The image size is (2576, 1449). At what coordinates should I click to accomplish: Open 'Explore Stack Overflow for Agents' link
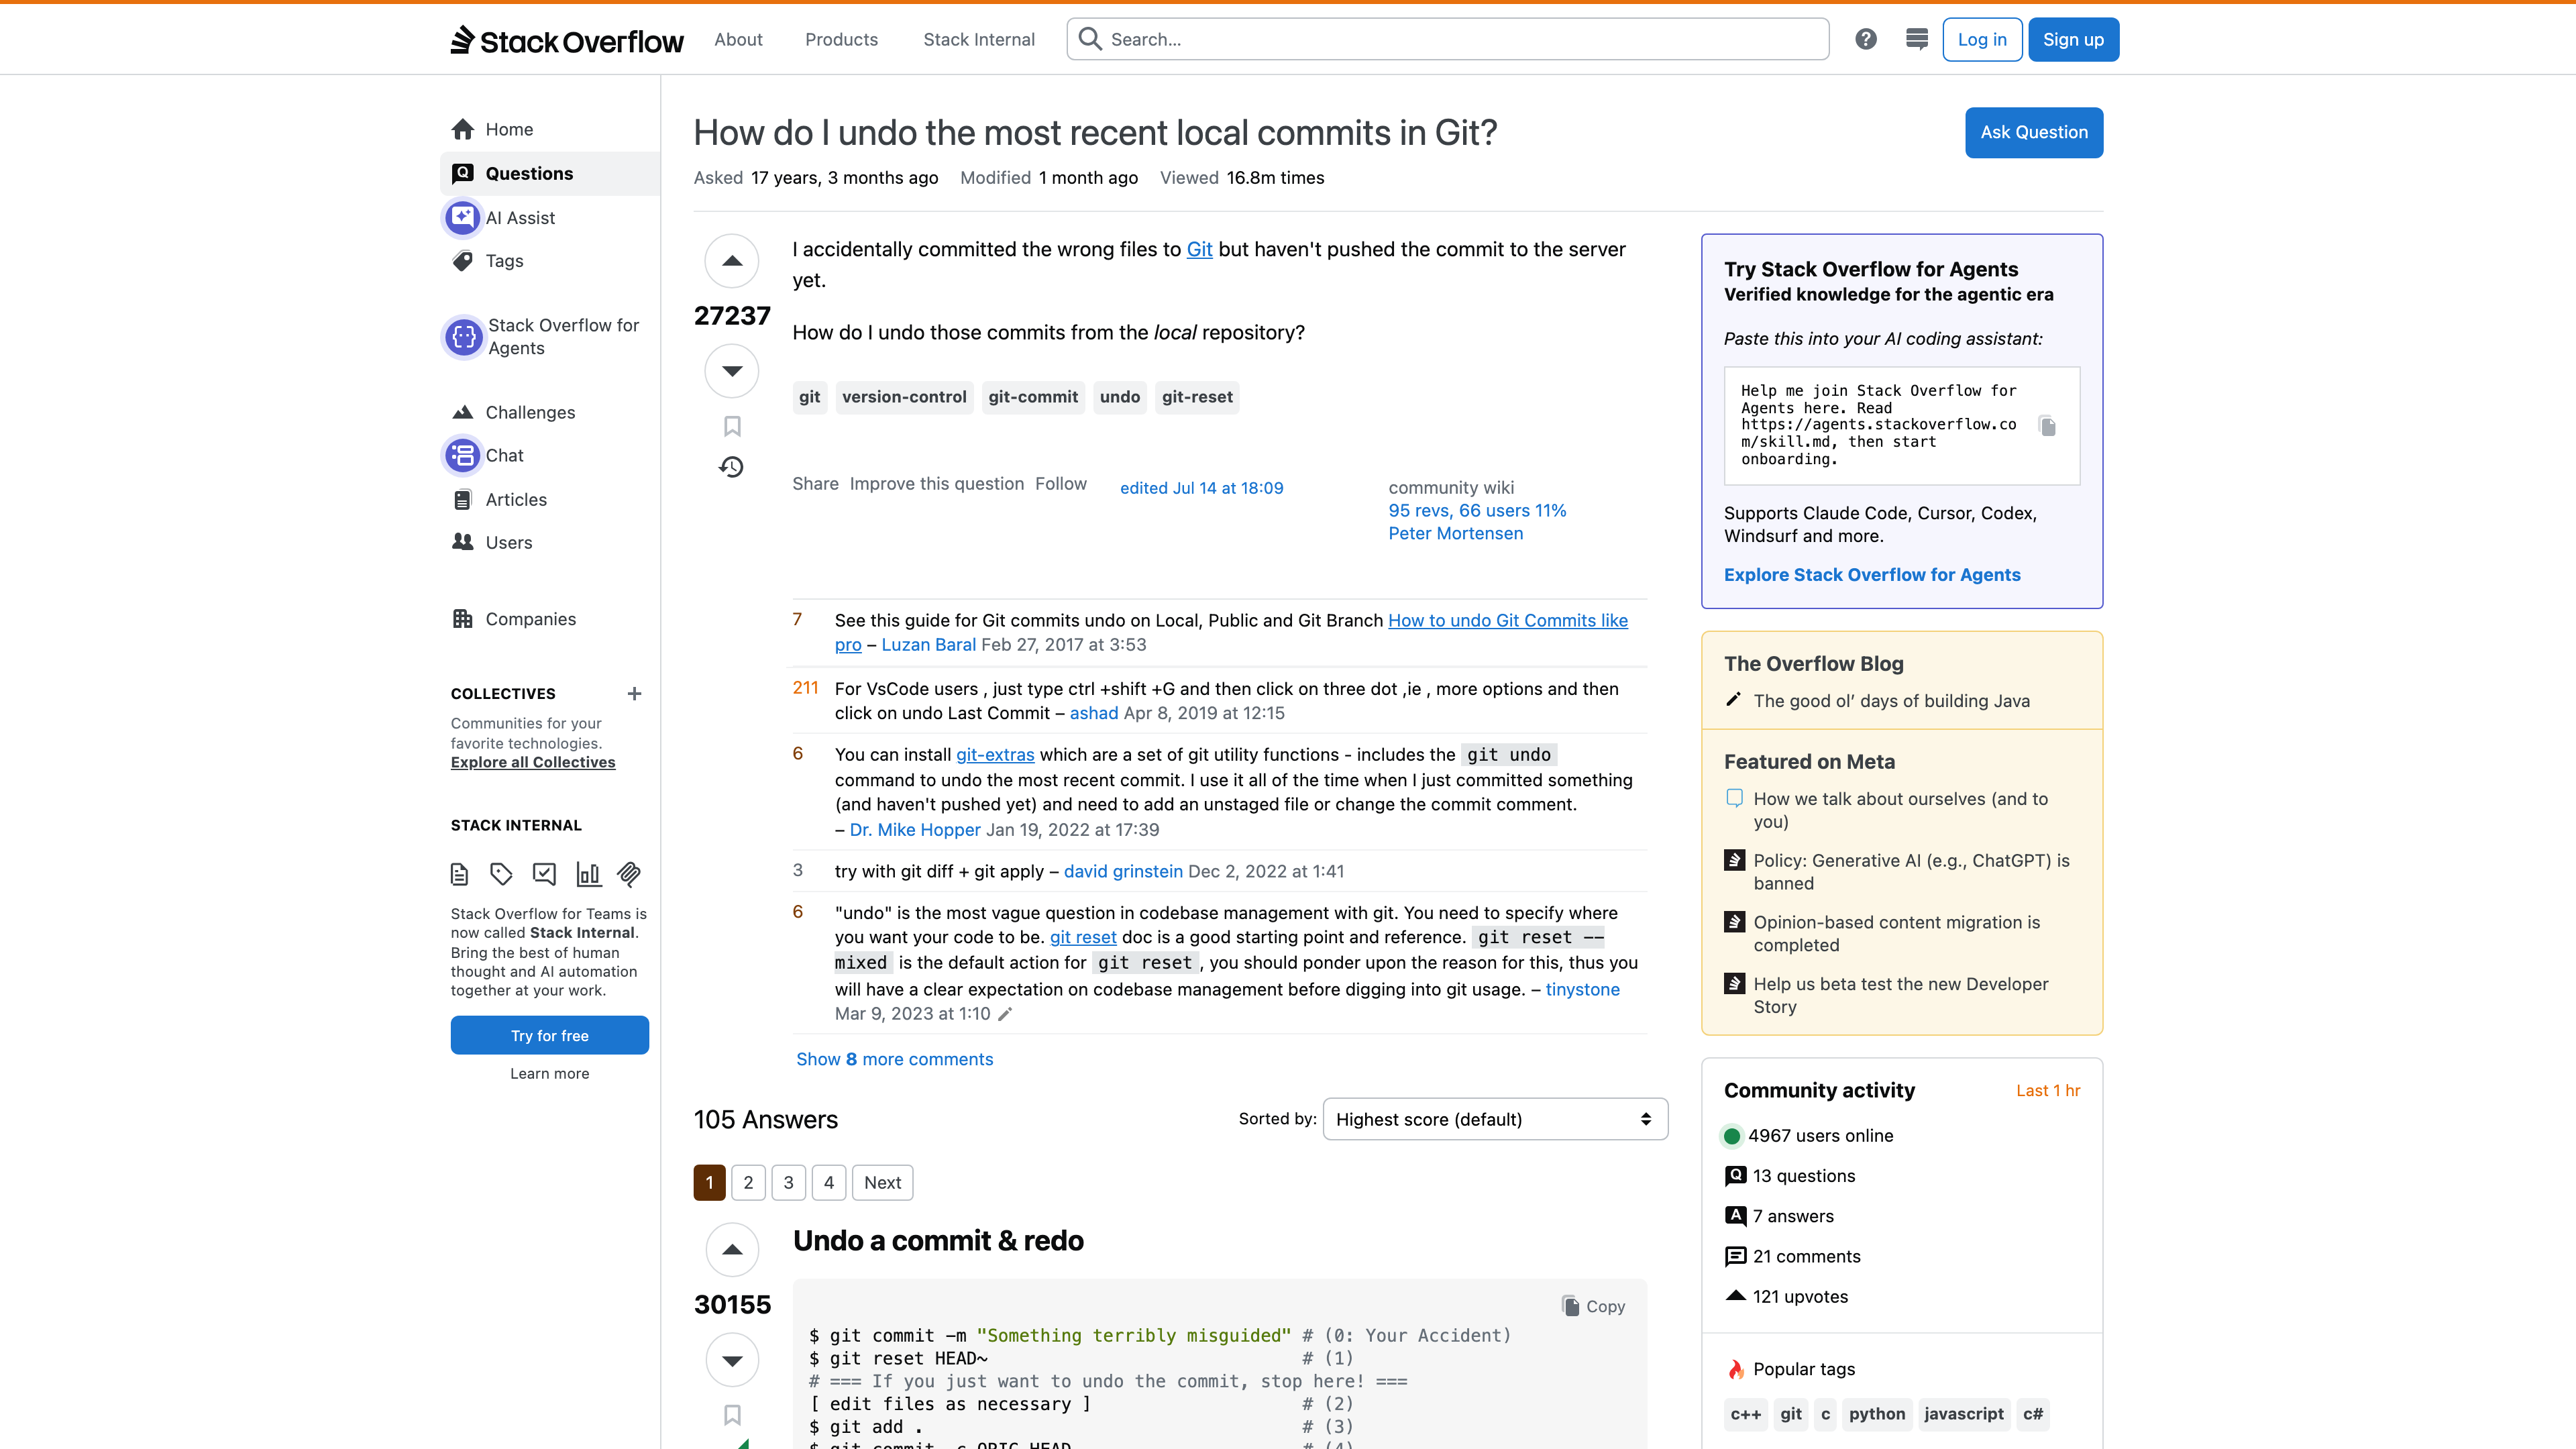[x=1872, y=575]
